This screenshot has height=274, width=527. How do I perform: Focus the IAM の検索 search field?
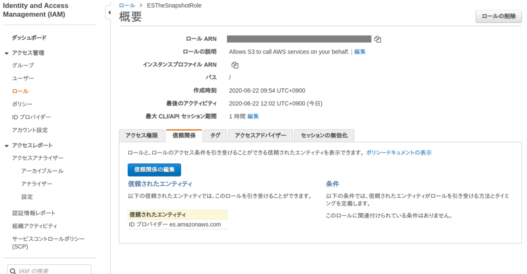[49, 270]
